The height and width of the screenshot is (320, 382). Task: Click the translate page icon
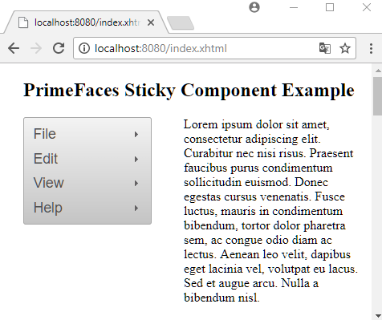[x=325, y=48]
